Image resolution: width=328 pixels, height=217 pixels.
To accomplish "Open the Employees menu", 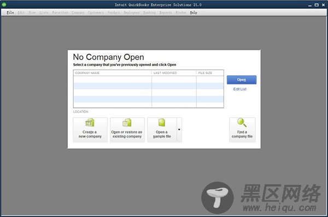I will tap(131, 13).
